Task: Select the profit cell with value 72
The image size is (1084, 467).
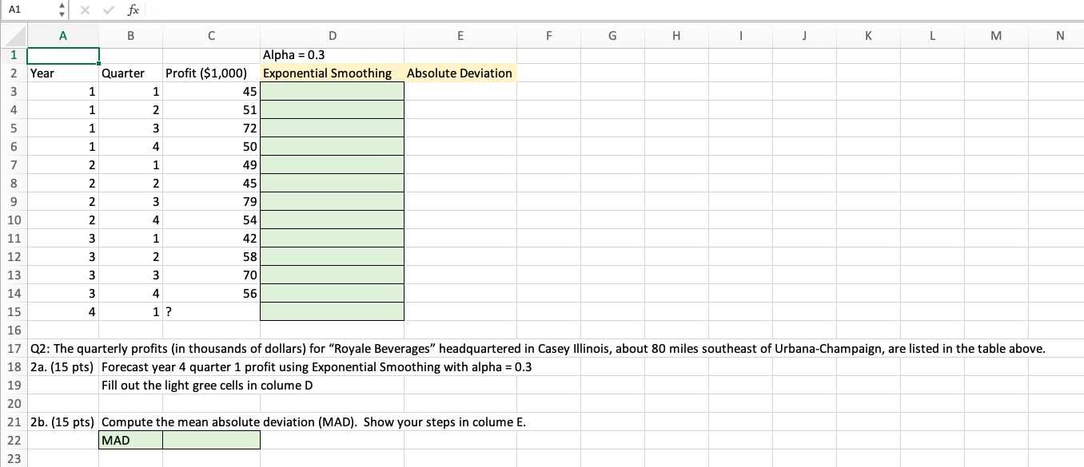Action: pos(211,128)
